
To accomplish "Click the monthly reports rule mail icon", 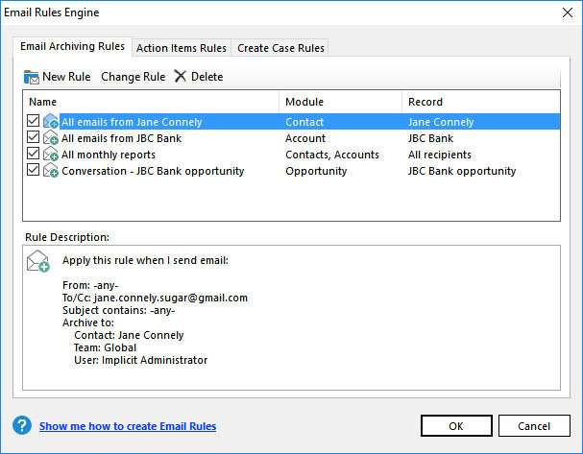I will point(50,155).
